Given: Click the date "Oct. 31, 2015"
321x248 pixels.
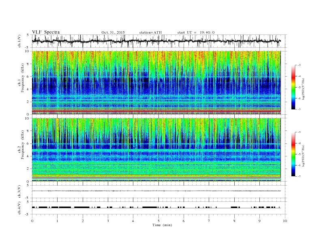Looking at the screenshot, I should tap(113, 32).
